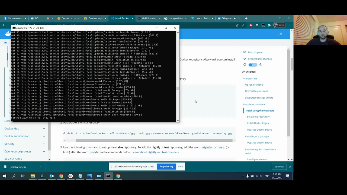Open 'Learn about nightly and test channels' link

click(155, 152)
